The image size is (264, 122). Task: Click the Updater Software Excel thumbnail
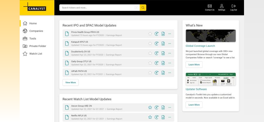[211, 79]
